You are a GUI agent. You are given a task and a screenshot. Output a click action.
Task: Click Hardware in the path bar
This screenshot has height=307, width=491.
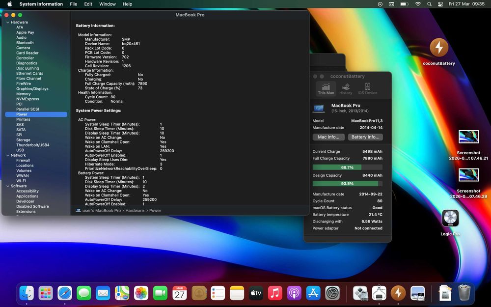(135, 211)
